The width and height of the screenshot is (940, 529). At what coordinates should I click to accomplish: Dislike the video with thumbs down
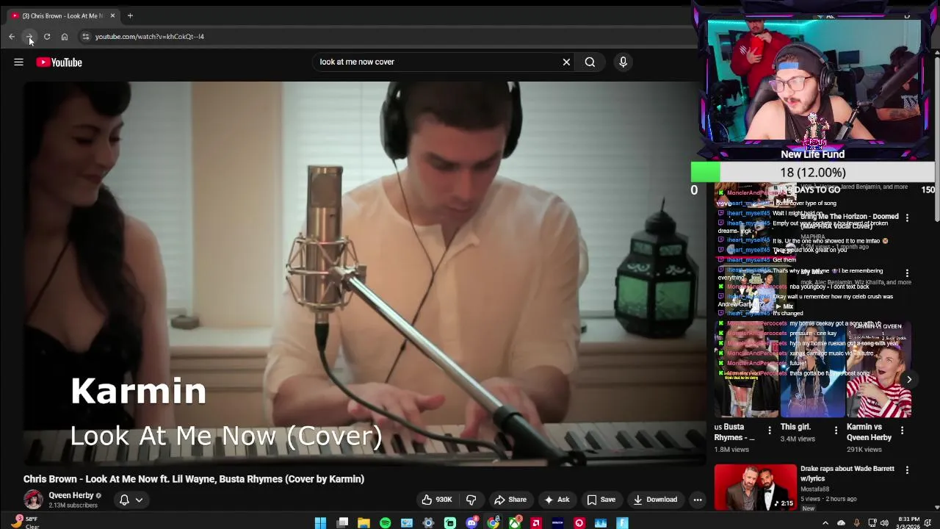pos(471,500)
